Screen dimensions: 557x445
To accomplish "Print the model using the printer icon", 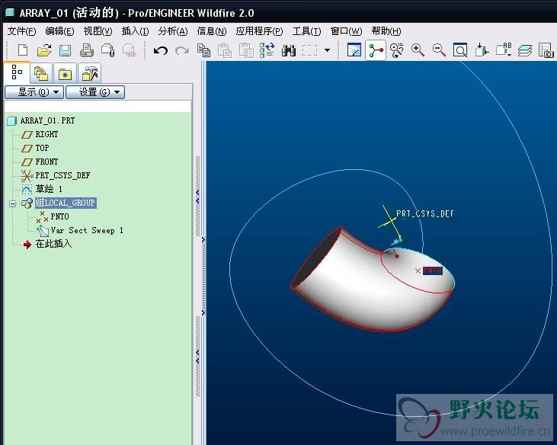I will [86, 50].
